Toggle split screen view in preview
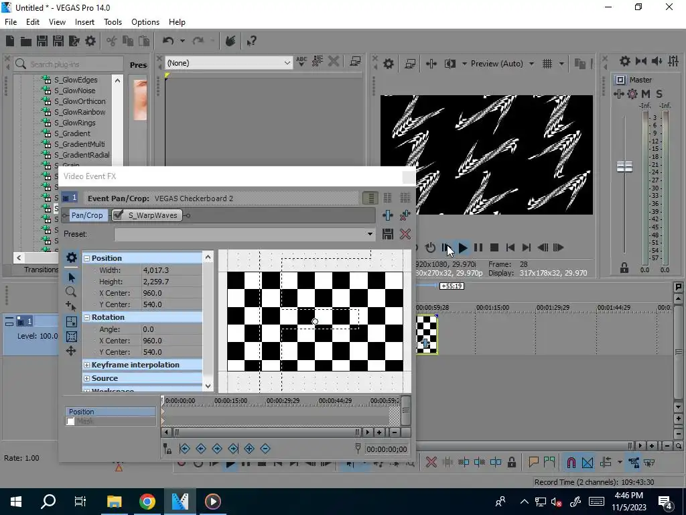 [x=450, y=64]
